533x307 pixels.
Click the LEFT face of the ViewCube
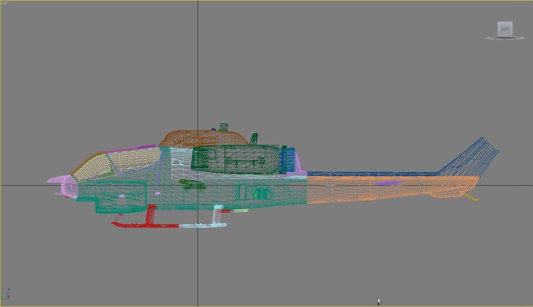coord(505,29)
